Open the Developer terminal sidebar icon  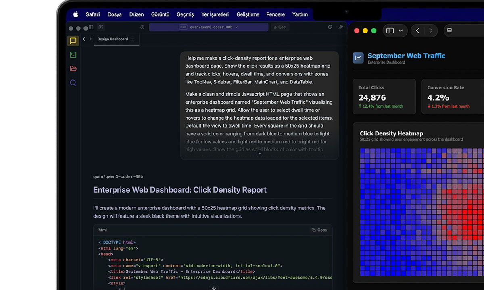pos(73,55)
